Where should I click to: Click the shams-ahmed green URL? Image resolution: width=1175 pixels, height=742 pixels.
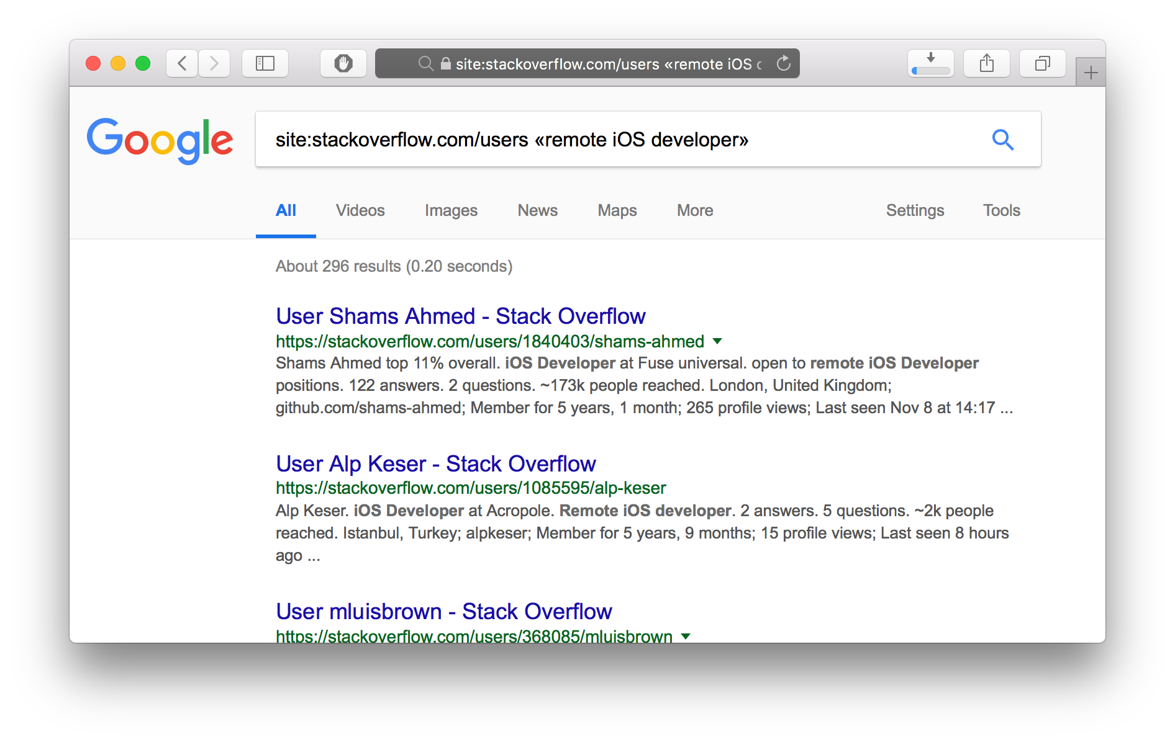pos(489,341)
